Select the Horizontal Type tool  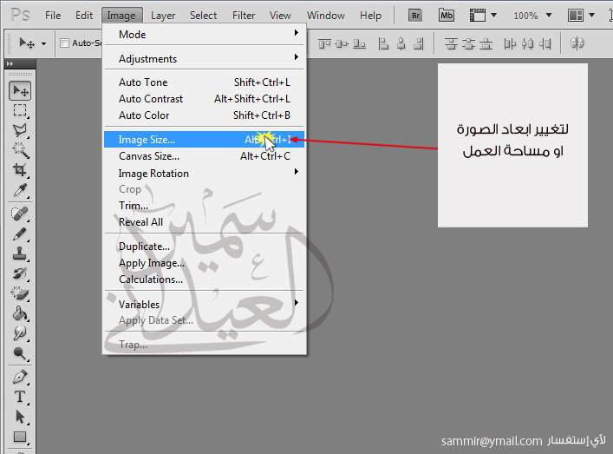coord(20,397)
